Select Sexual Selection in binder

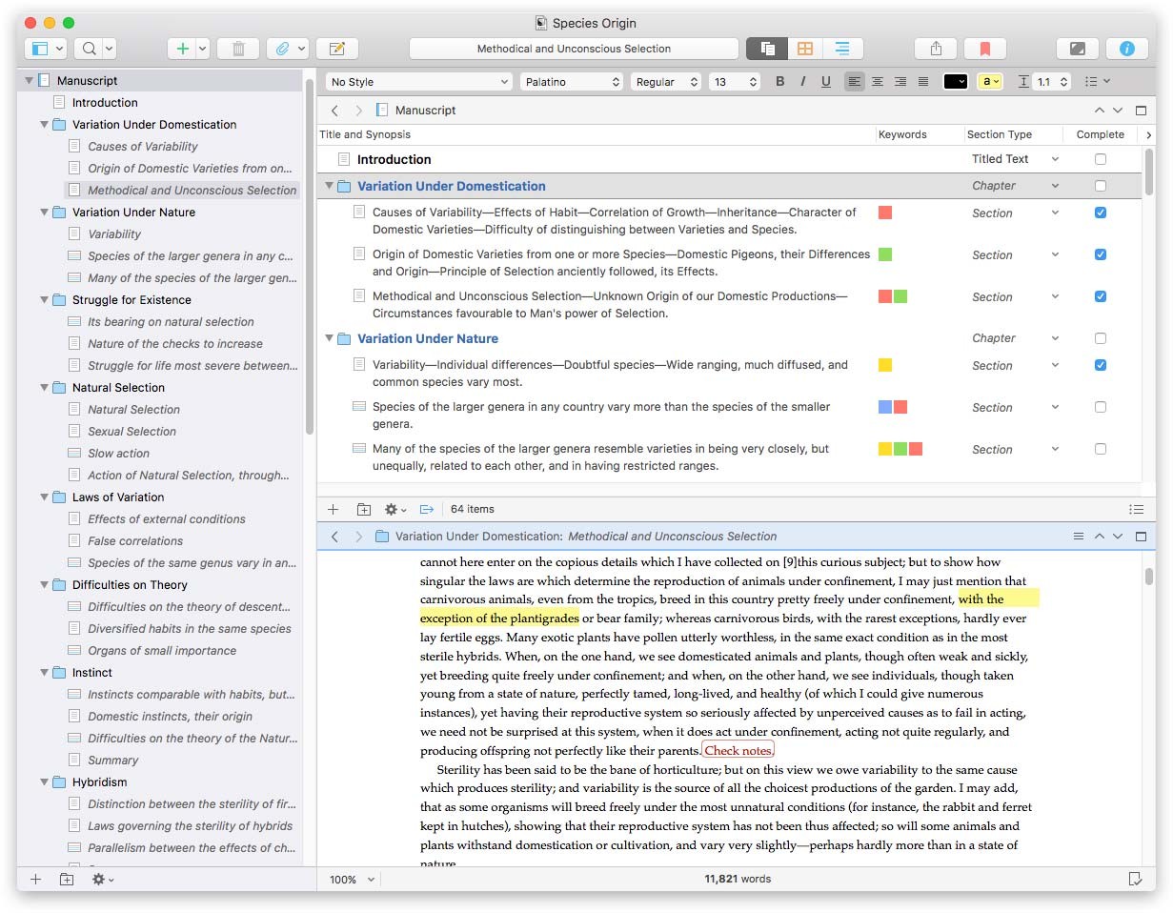pyautogui.click(x=131, y=432)
